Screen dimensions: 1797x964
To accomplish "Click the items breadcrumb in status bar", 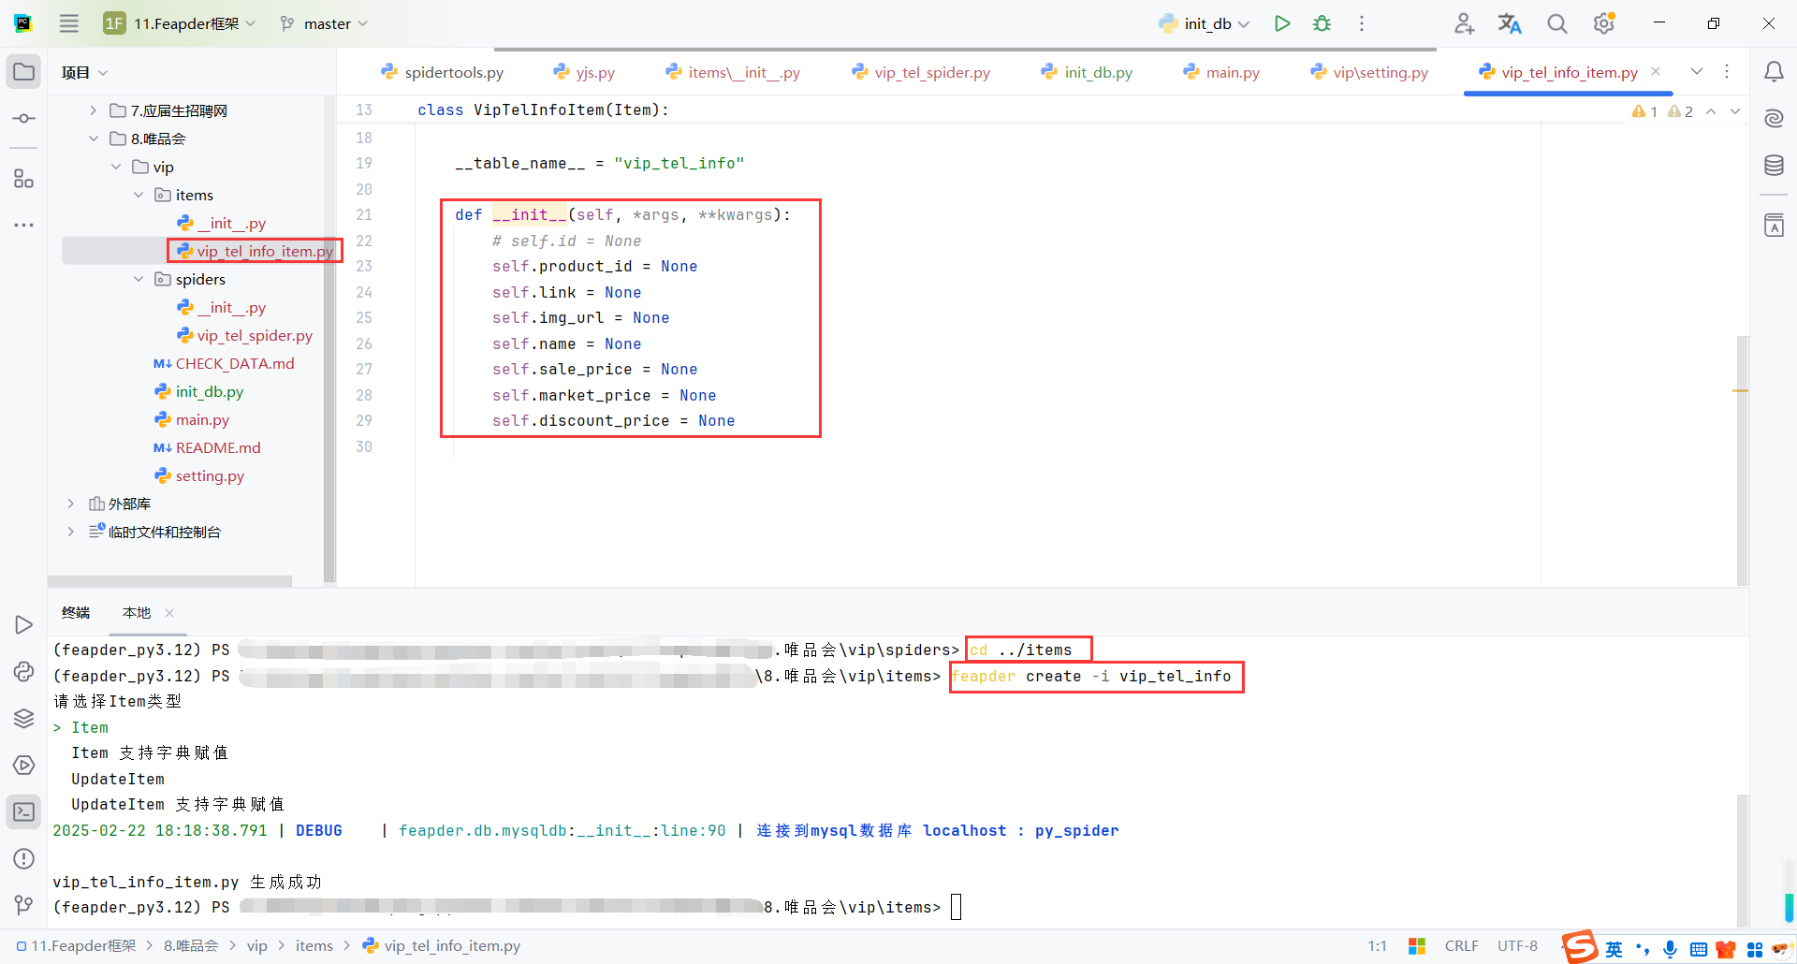I will 314,945.
